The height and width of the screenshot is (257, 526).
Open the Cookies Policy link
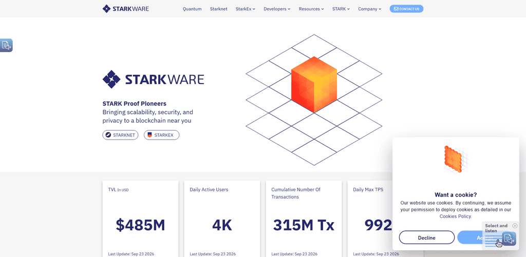[x=456, y=216]
